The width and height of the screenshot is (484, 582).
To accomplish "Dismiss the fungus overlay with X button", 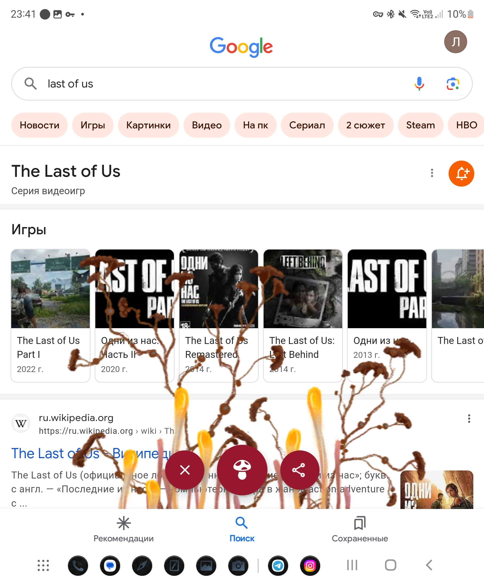I will tap(185, 470).
